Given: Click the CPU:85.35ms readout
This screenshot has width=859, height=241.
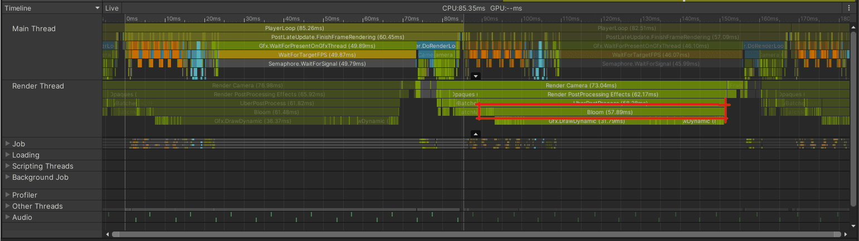Looking at the screenshot, I should coord(464,8).
